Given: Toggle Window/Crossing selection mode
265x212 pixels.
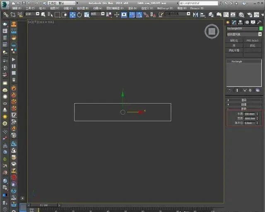Looking at the screenshot, I should [x=64, y=15].
